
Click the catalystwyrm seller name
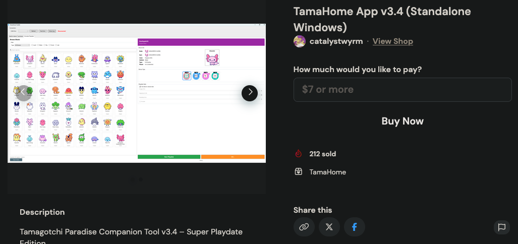click(x=336, y=41)
